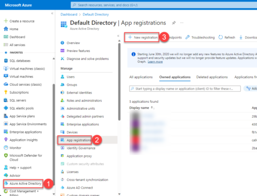
Task: Open SQL databases icon in favorites
Action: [x=6, y=61]
